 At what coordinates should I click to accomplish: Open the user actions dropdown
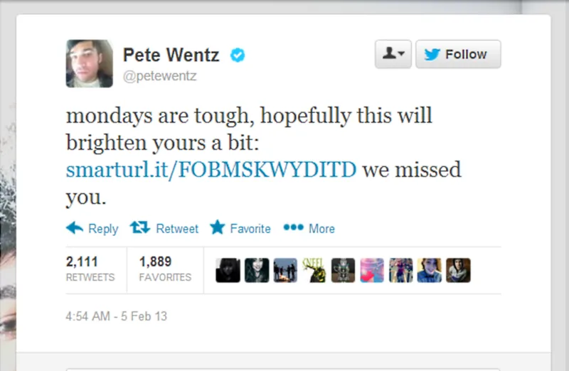[393, 55]
